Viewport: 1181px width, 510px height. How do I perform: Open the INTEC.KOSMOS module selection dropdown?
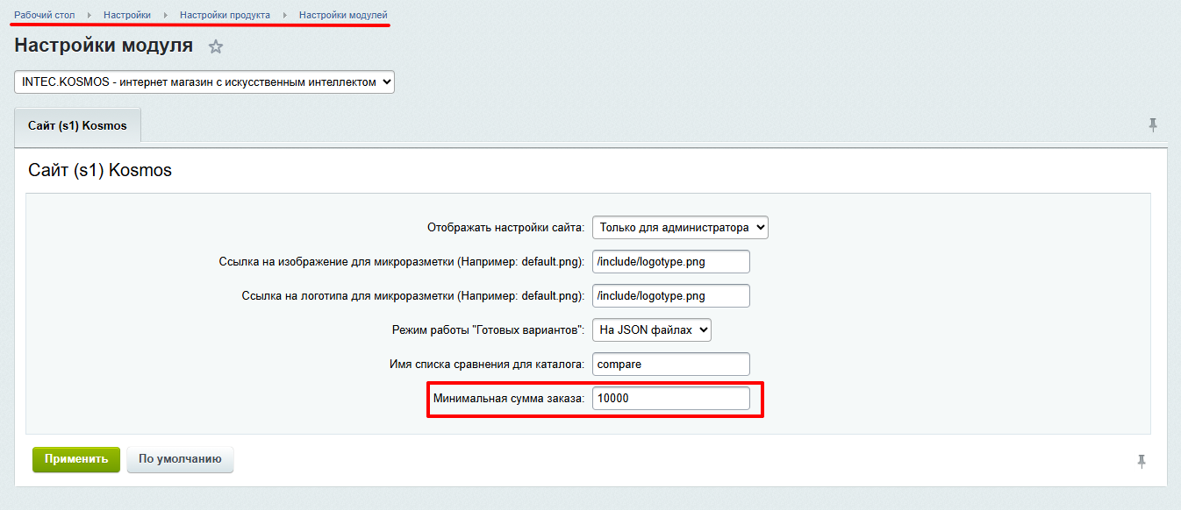204,81
